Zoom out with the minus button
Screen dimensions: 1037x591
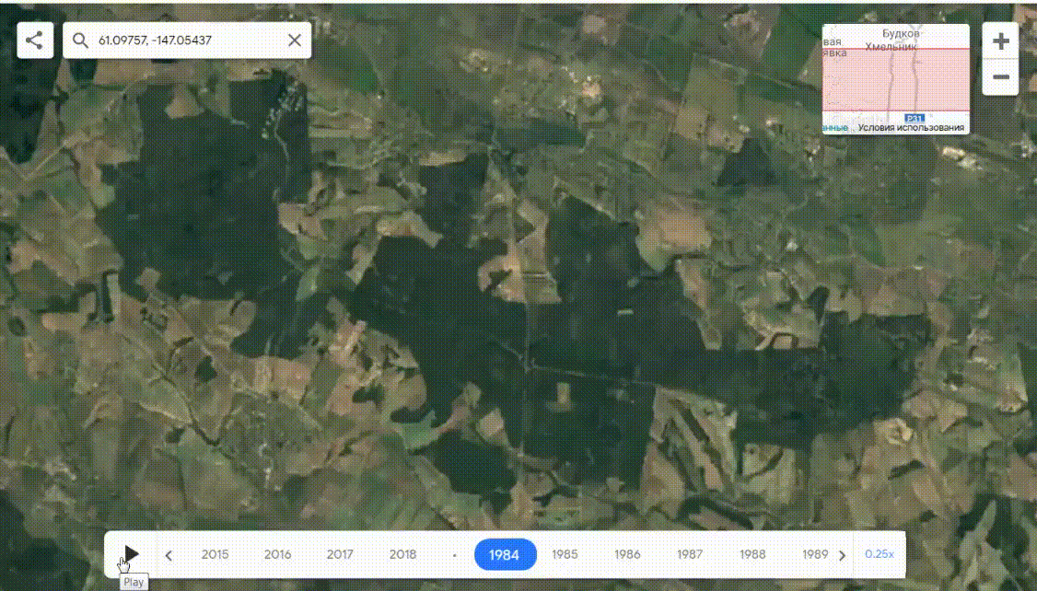coord(1001,77)
